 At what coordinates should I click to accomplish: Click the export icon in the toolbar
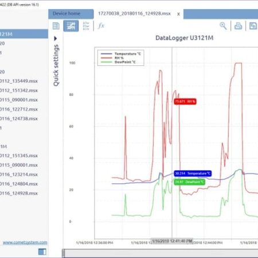[253, 26]
